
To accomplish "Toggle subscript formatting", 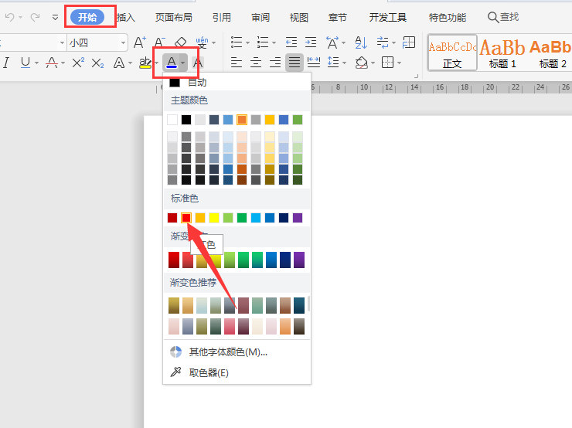I will coord(97,63).
